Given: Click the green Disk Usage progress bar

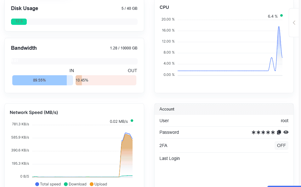Looking at the screenshot, I should (19, 22).
